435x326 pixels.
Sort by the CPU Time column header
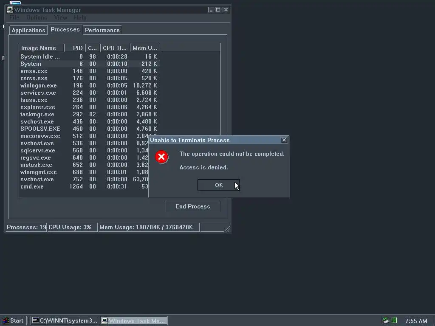115,48
